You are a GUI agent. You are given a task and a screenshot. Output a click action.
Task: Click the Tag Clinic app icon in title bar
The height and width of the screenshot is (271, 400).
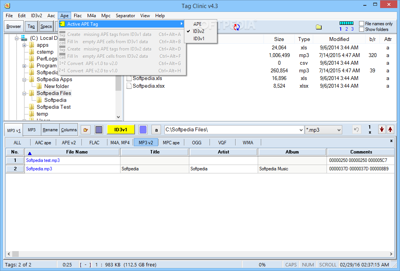(x=7, y=6)
